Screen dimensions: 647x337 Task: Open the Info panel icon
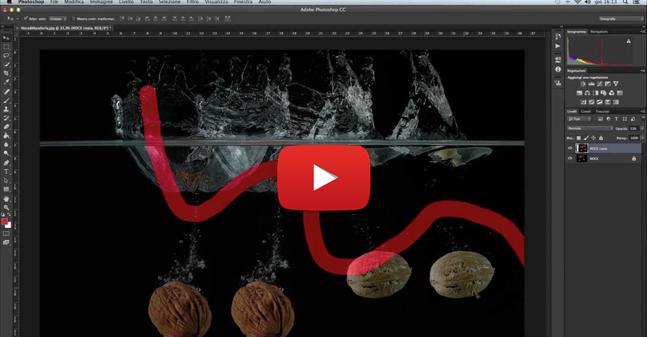tap(558, 70)
